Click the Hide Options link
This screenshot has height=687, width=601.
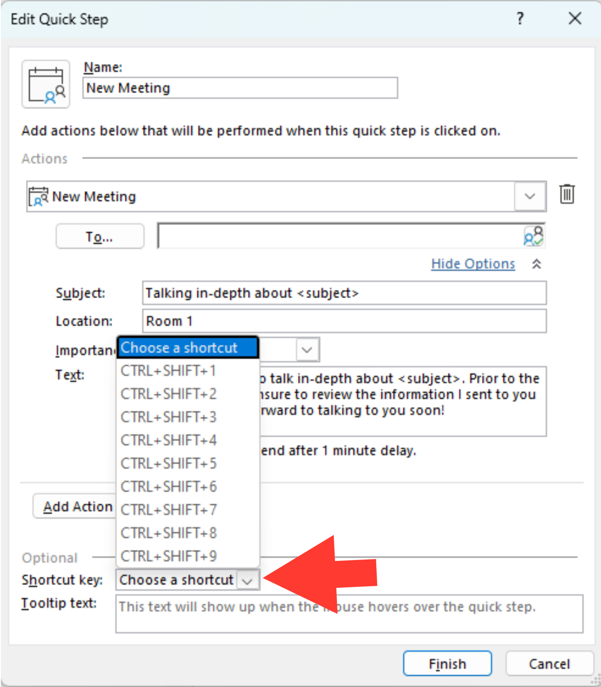tap(473, 264)
